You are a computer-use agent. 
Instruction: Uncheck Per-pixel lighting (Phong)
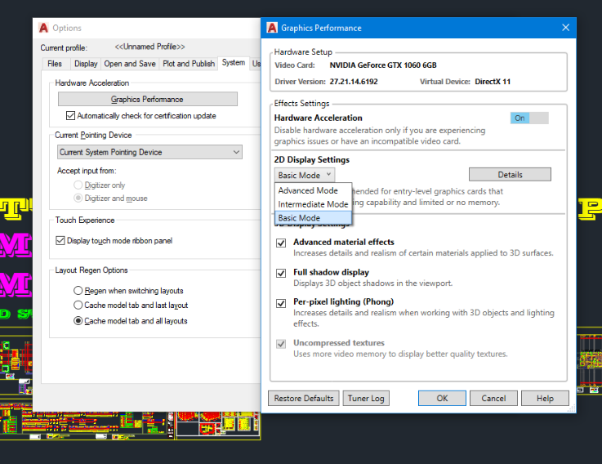click(281, 303)
